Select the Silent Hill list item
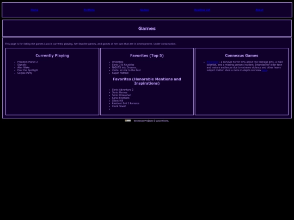Screen dimensions: 294x220 click(118, 100)
